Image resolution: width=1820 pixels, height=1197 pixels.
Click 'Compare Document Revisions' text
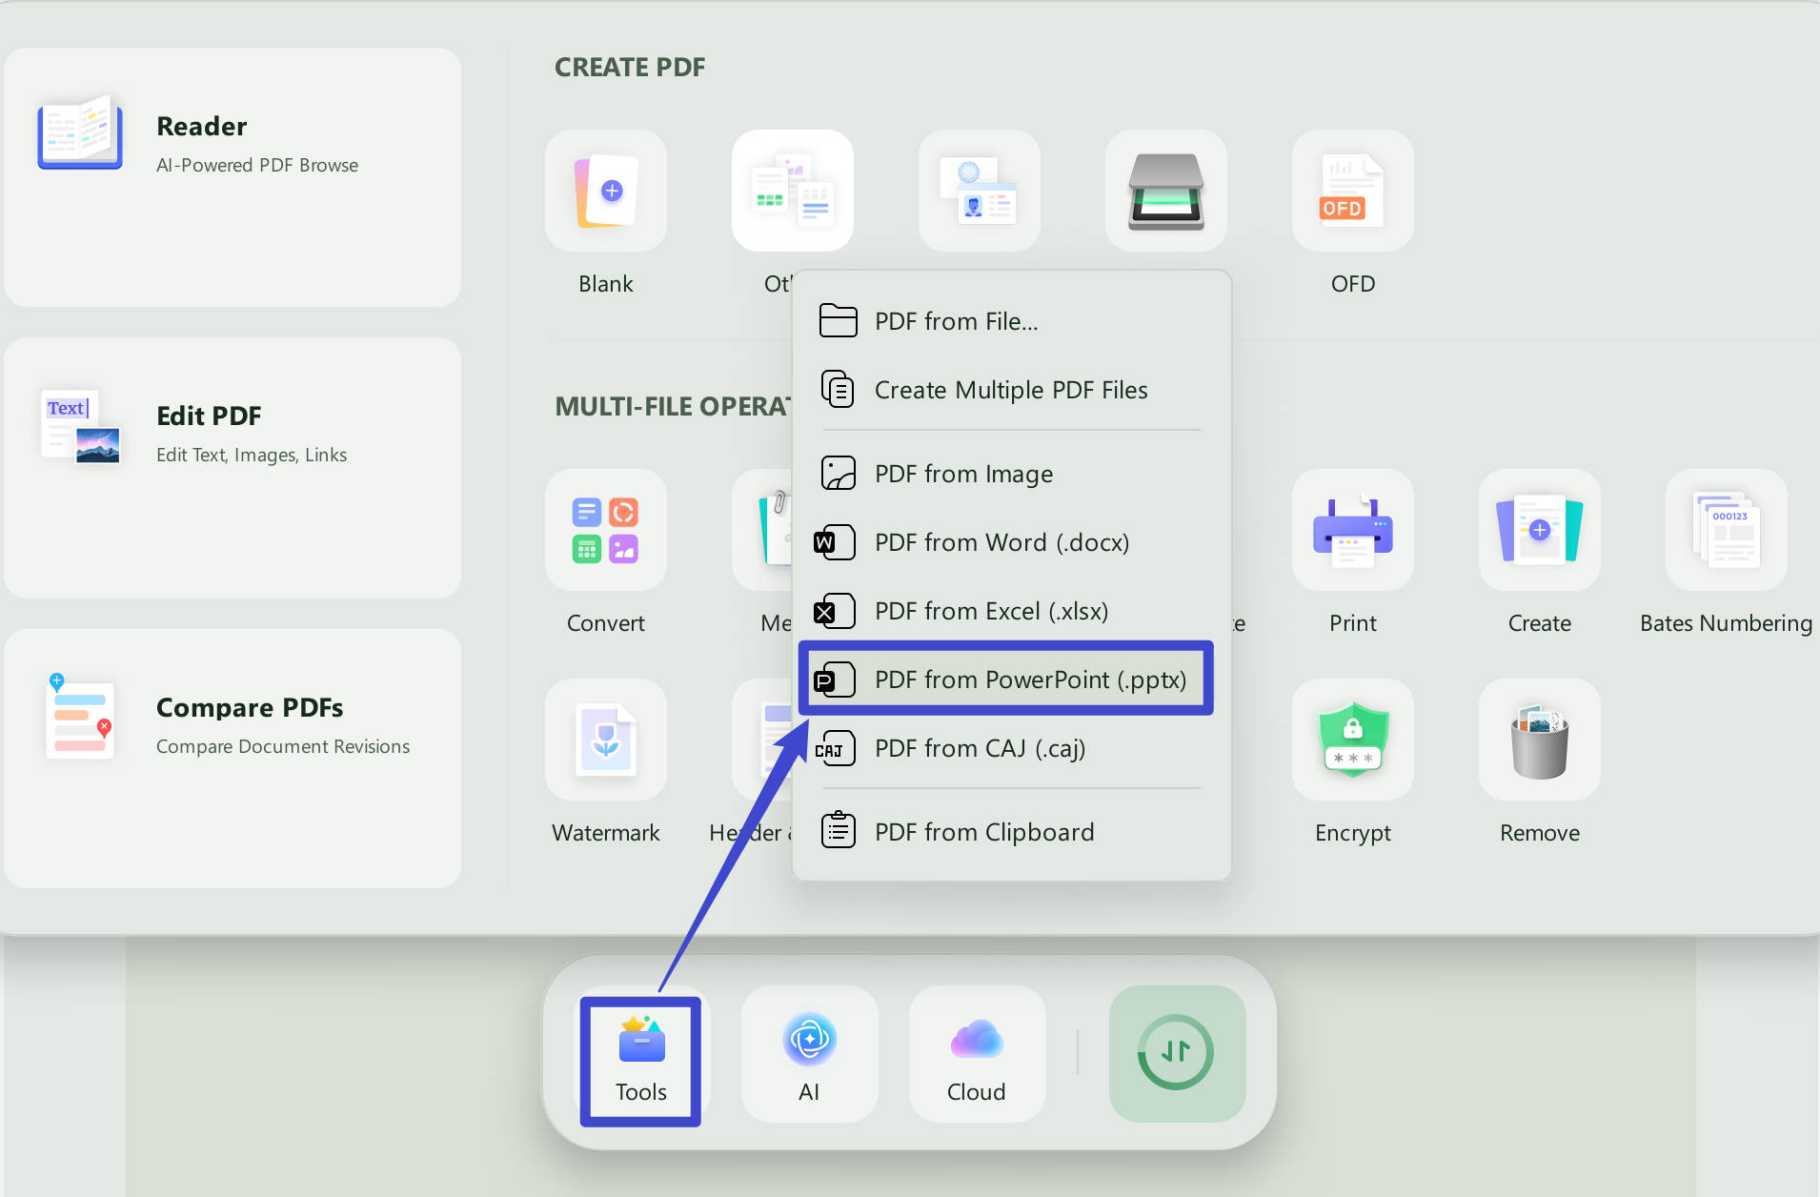[x=283, y=746]
